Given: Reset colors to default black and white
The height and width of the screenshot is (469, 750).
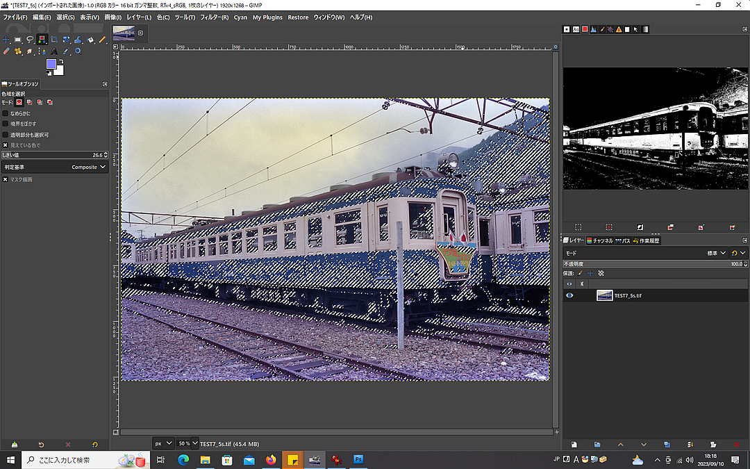Looking at the screenshot, I should tap(49, 73).
